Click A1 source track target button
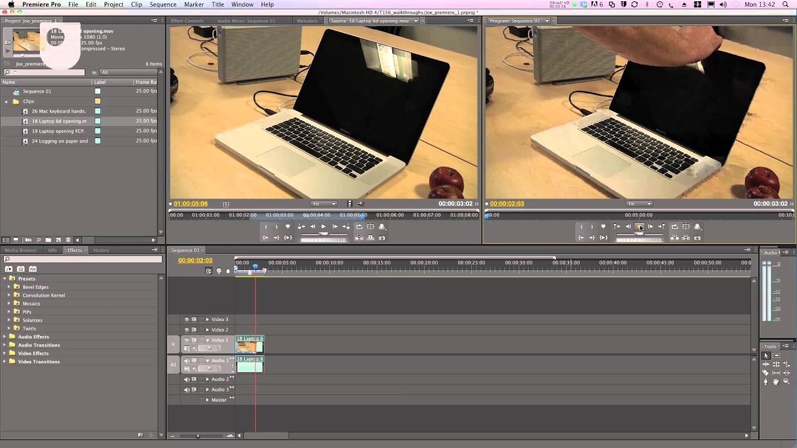This screenshot has width=797, height=448. pyautogui.click(x=174, y=365)
